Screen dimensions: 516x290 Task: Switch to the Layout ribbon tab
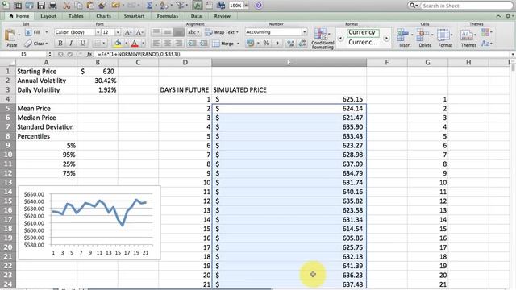point(48,16)
